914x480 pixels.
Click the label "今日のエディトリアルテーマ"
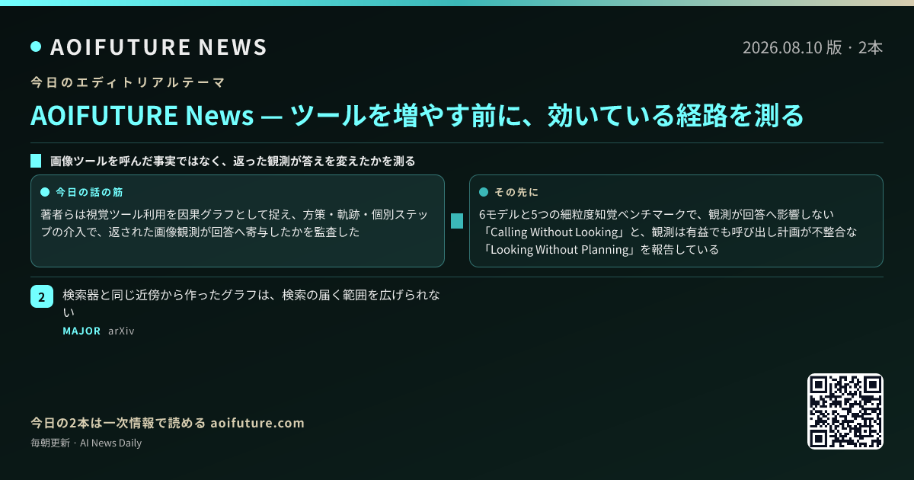tap(128, 82)
